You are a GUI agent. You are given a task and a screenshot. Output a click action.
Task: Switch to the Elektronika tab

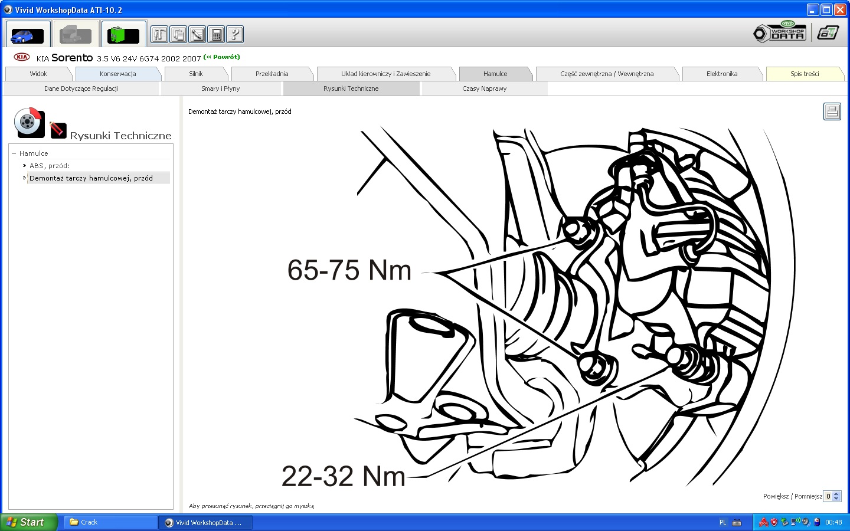(722, 74)
